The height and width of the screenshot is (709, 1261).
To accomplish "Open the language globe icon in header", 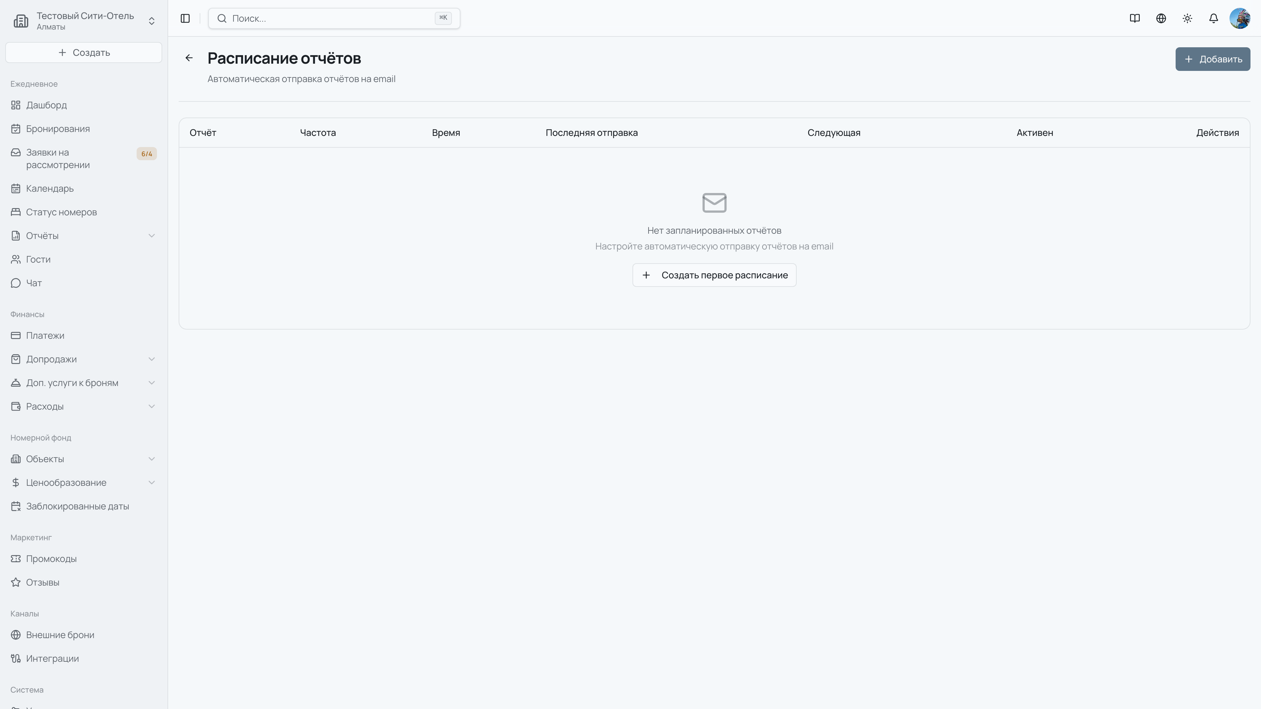I will (1161, 18).
